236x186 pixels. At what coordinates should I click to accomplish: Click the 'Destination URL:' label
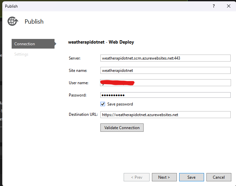pos(83,114)
